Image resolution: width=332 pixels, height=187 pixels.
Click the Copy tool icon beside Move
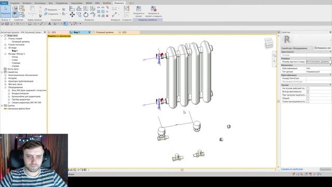pos(79,15)
